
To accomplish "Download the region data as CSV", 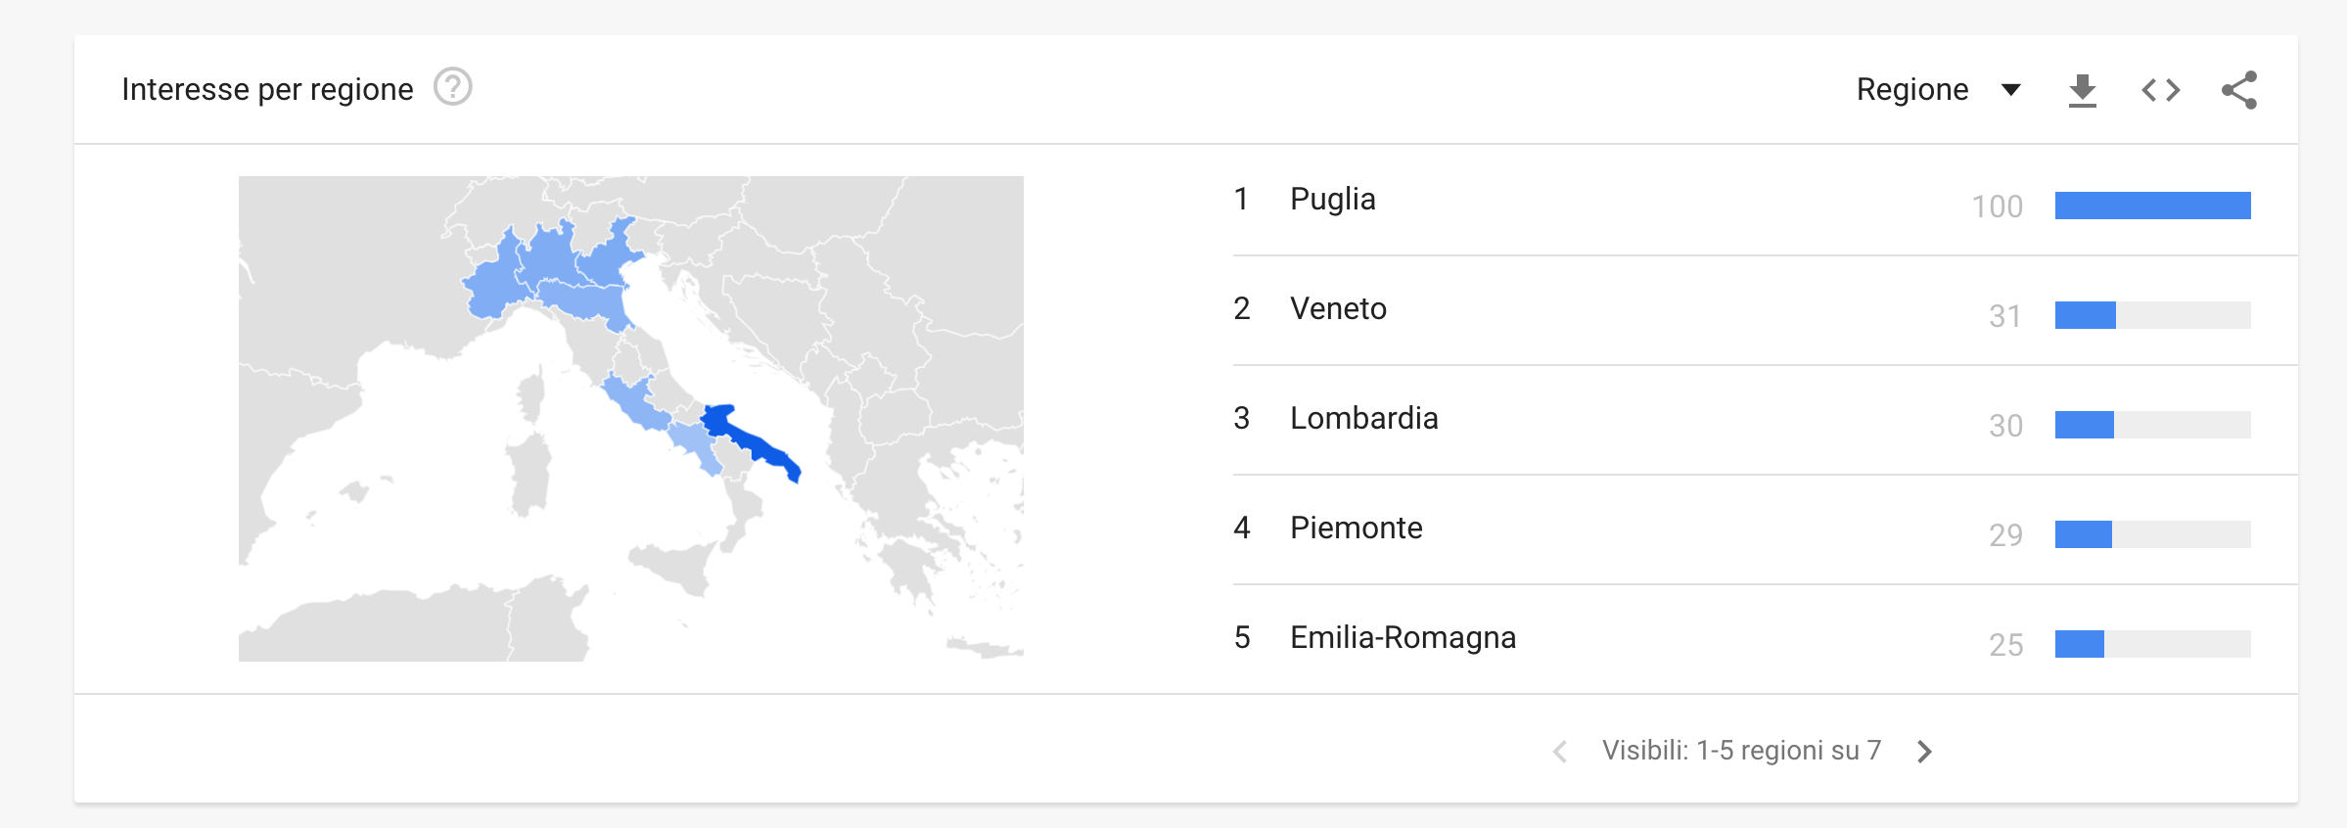I will [x=2082, y=90].
